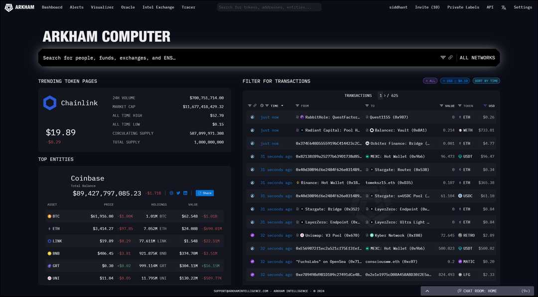Image resolution: width=538 pixels, height=297 pixels.
Task: Click the translation icon near Settings
Action: pyautogui.click(x=504, y=7)
